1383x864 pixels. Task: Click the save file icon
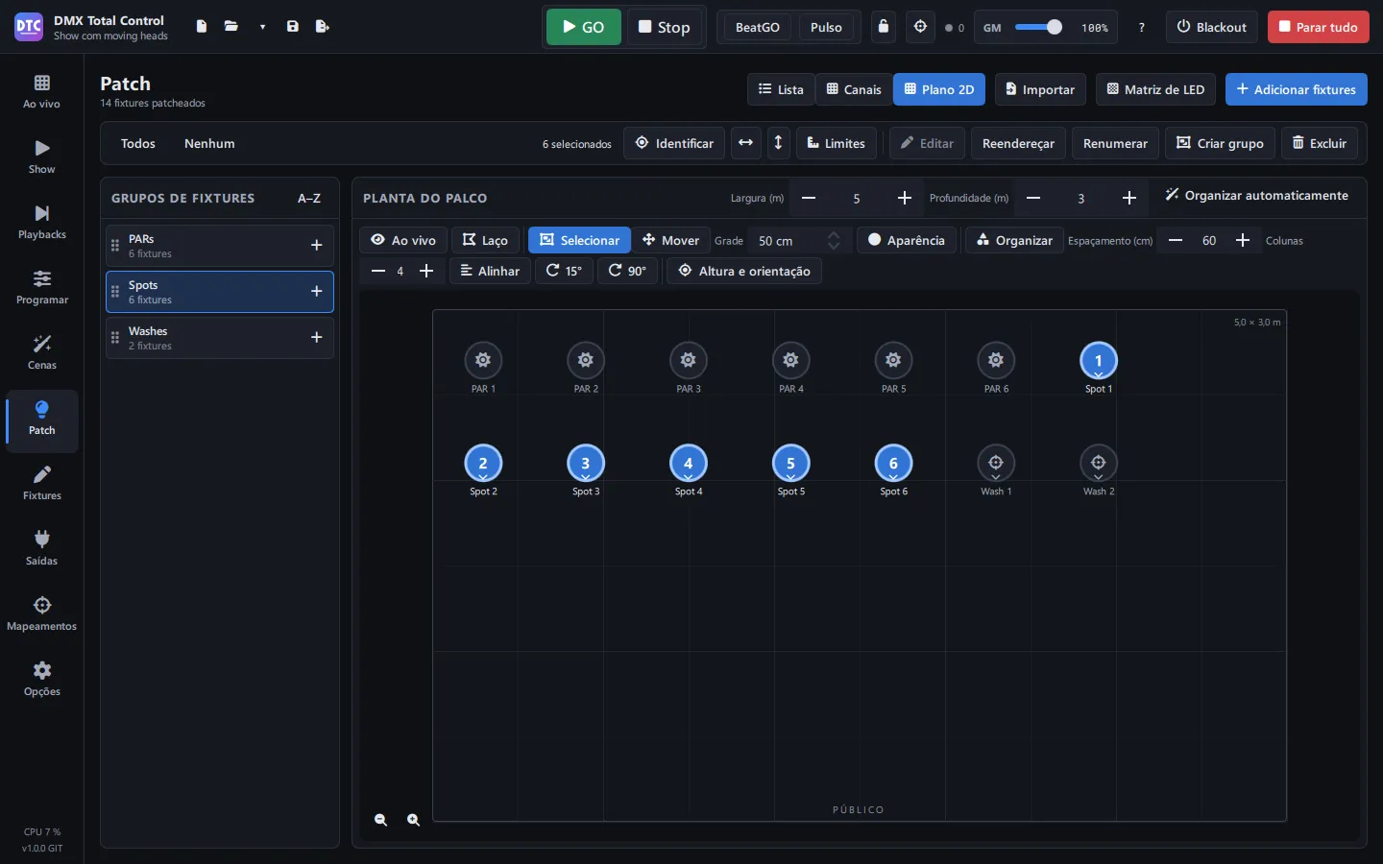pos(293,26)
